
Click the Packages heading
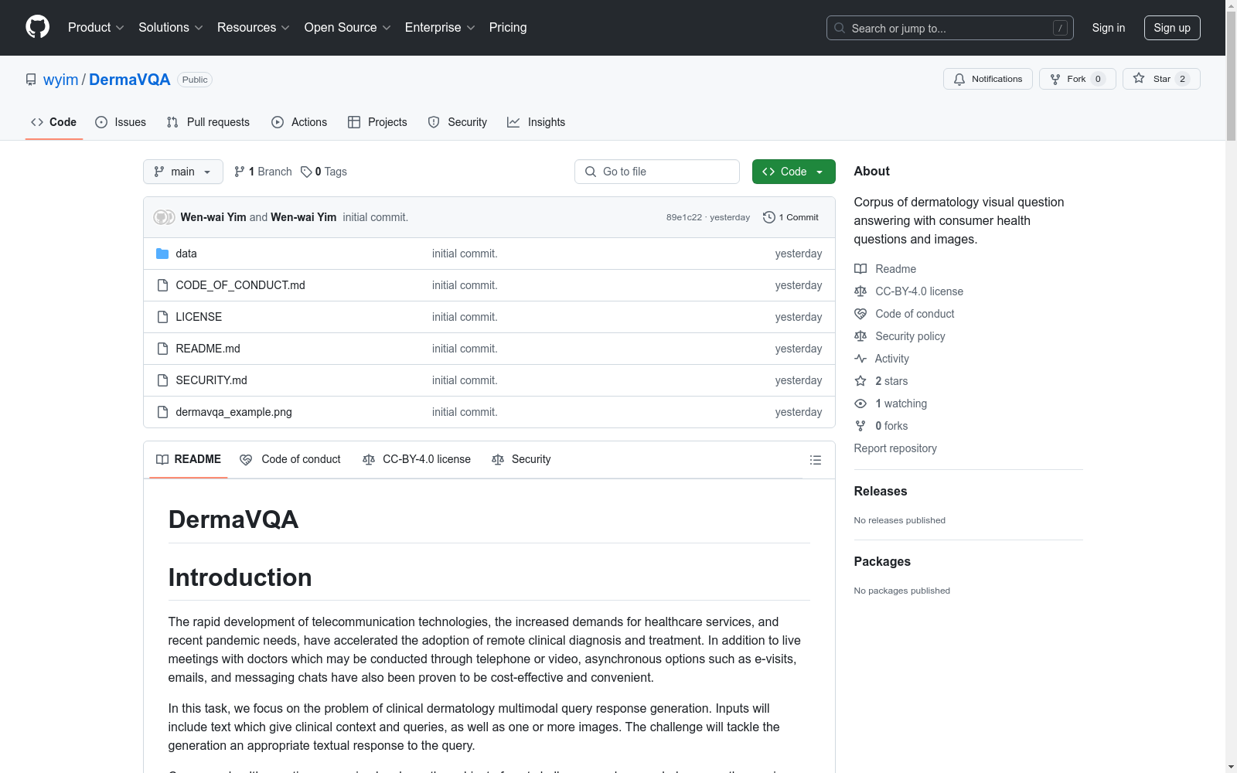coord(882,561)
